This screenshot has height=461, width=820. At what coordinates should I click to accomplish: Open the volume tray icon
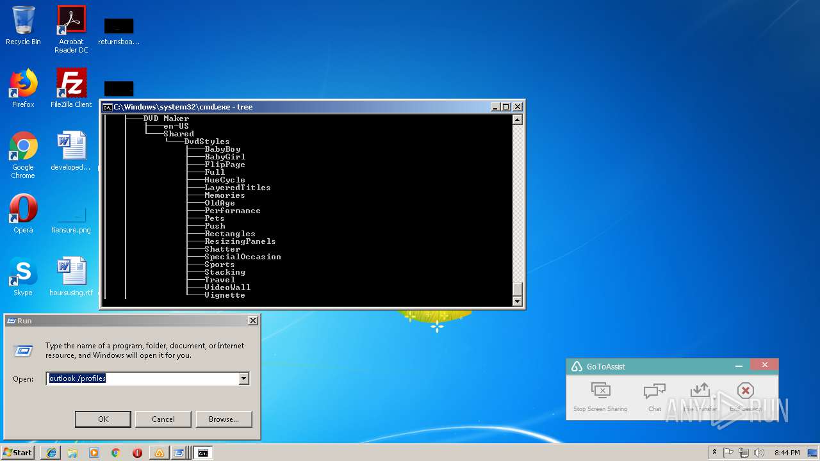pyautogui.click(x=758, y=453)
